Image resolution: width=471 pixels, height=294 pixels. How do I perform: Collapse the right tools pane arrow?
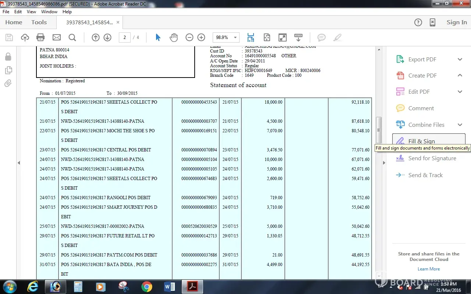click(x=384, y=163)
